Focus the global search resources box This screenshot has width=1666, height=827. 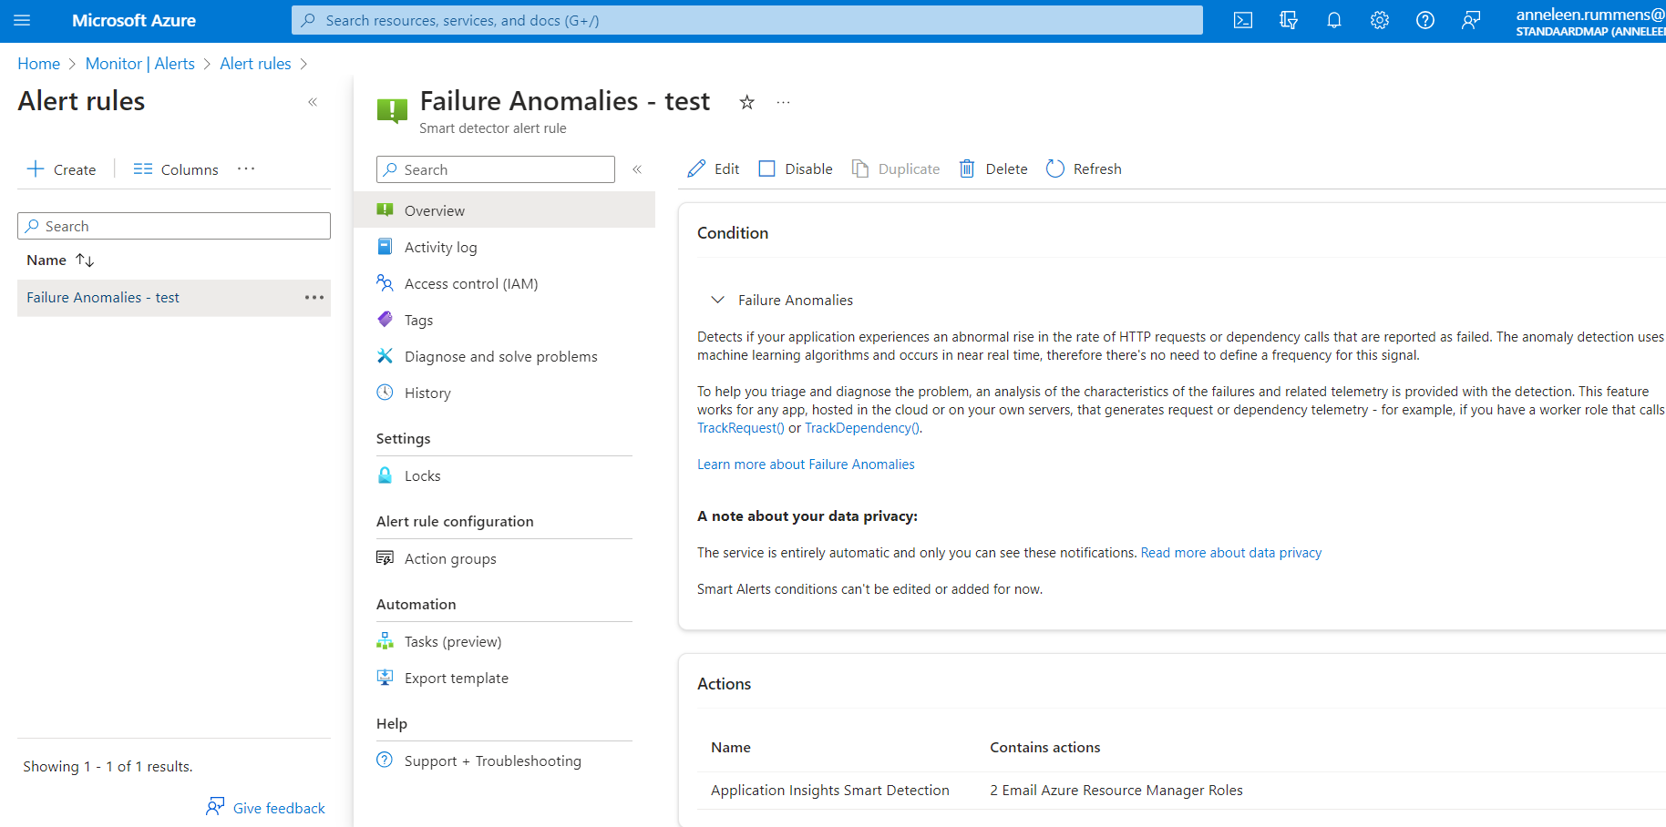pyautogui.click(x=747, y=20)
